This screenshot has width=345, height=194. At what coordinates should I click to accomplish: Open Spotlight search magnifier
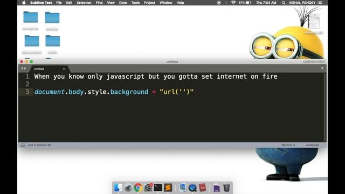pos(284,3)
